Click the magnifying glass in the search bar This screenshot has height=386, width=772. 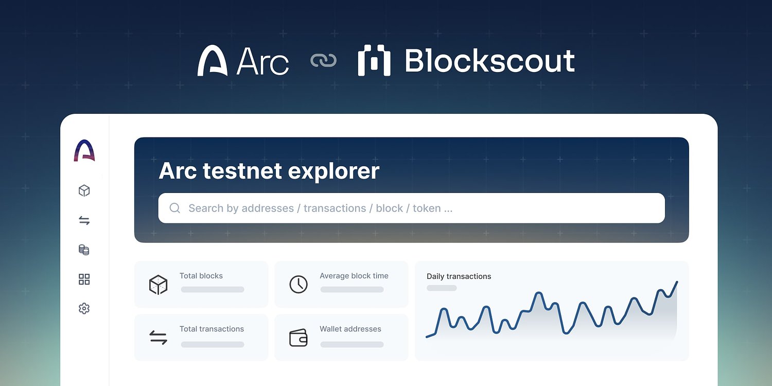pos(174,208)
